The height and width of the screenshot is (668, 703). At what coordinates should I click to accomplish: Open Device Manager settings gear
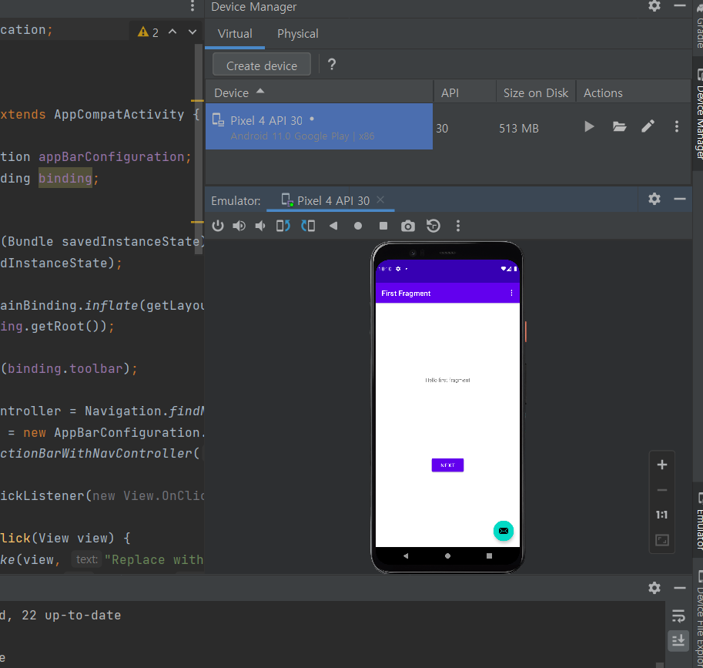(x=654, y=6)
